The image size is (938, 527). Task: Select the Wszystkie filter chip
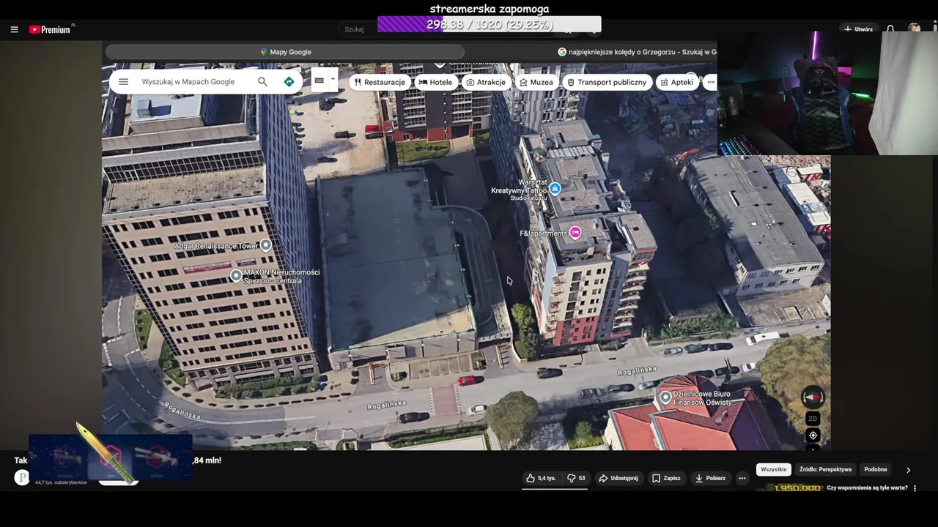[x=773, y=469]
